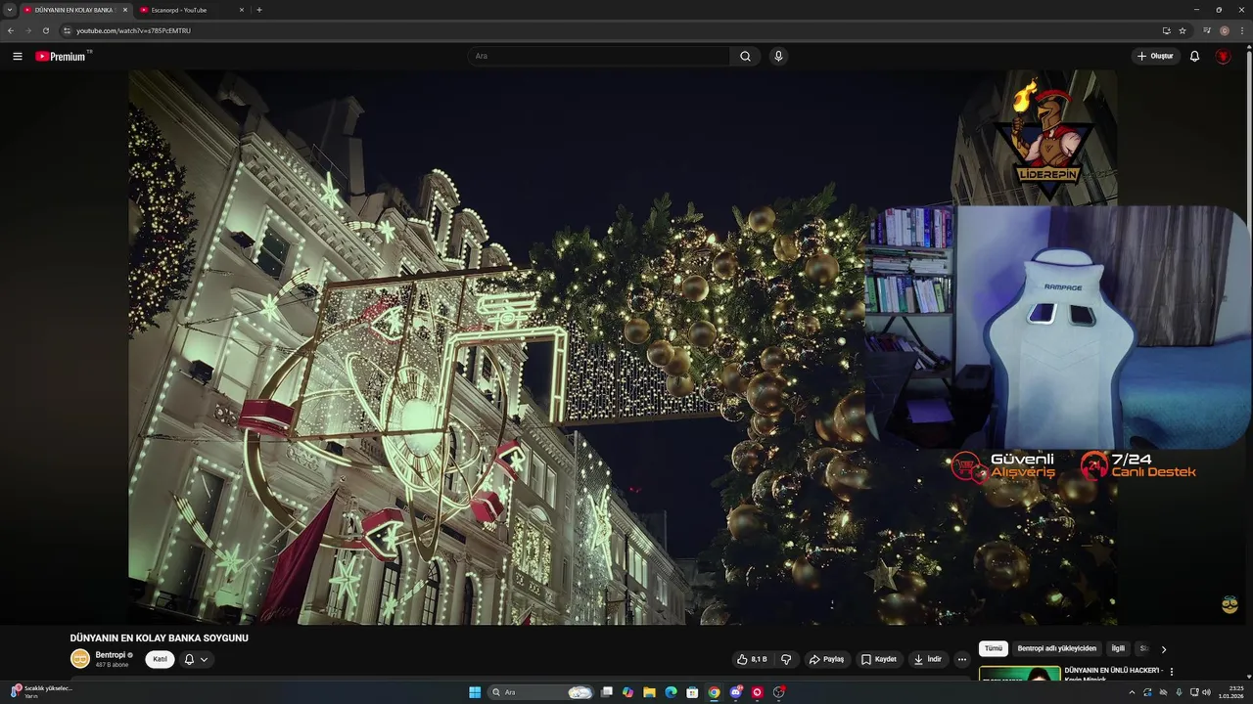Open weather widget on taskbar
This screenshot has width=1253, height=704.
point(41,692)
